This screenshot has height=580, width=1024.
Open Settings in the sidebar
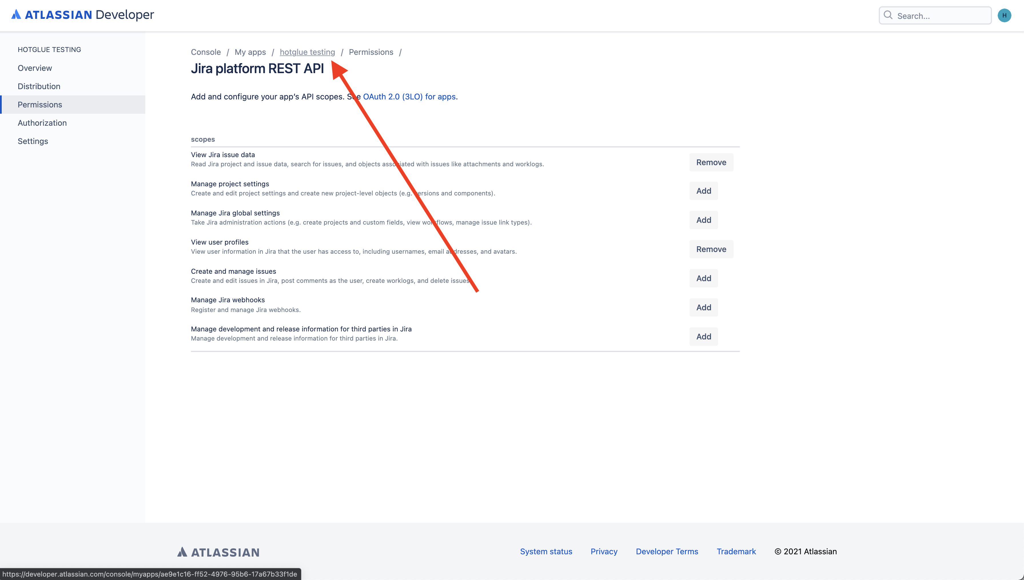point(33,141)
